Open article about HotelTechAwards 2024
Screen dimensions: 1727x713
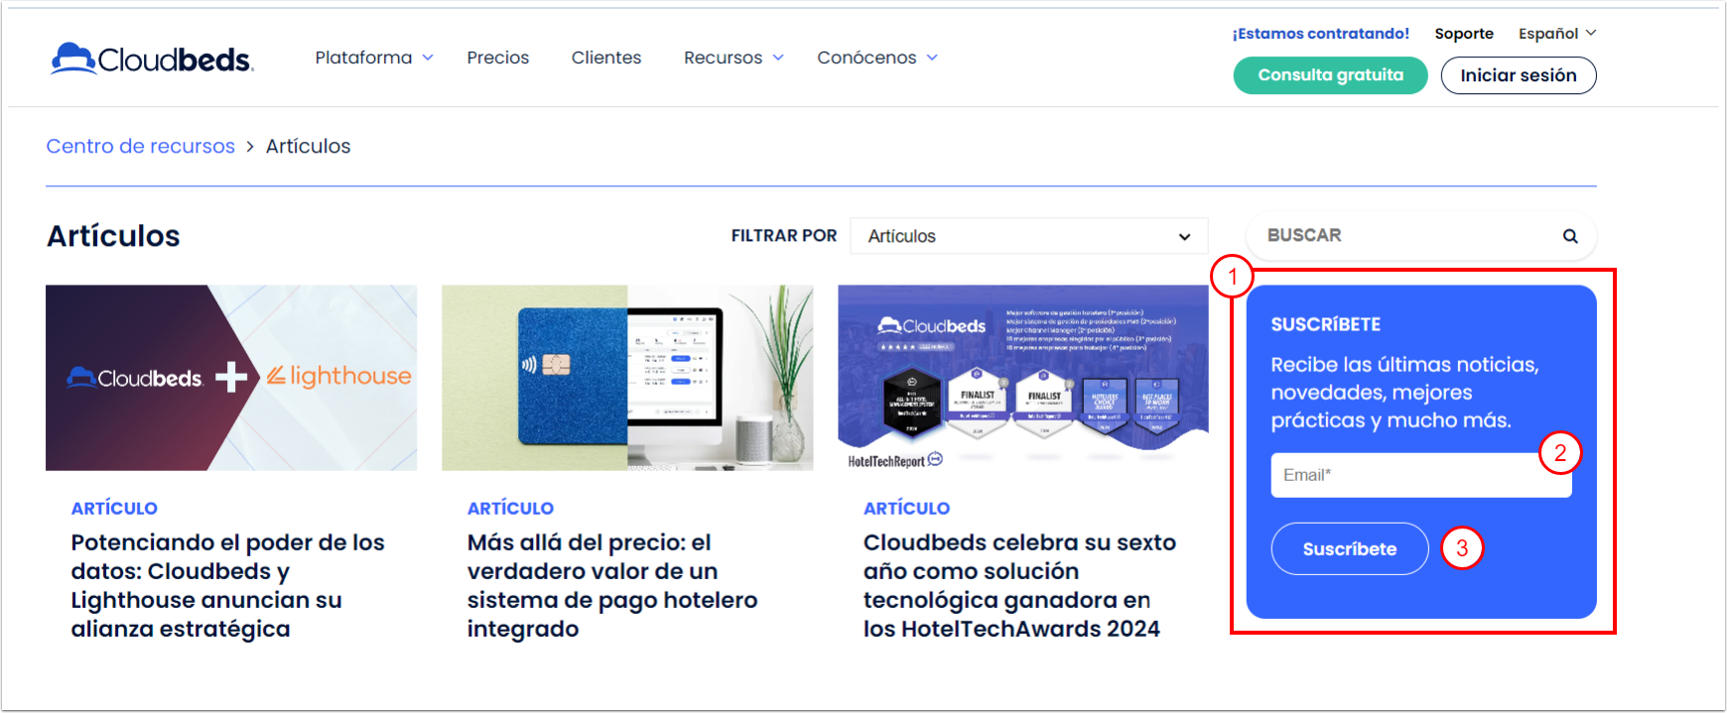1019,585
